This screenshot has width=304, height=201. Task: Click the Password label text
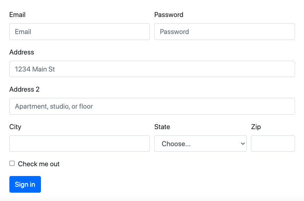[169, 15]
